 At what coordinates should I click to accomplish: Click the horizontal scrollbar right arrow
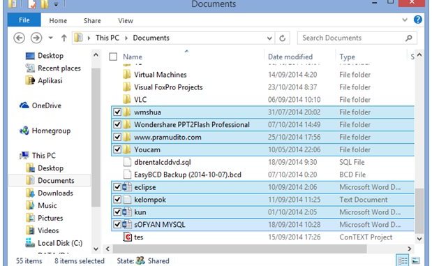(x=410, y=249)
